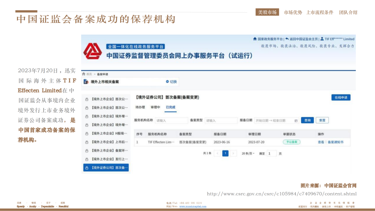The height and width of the screenshot is (211, 375).
Task: Click the icon of the 备案环… sidebar item
Action: pos(87,151)
